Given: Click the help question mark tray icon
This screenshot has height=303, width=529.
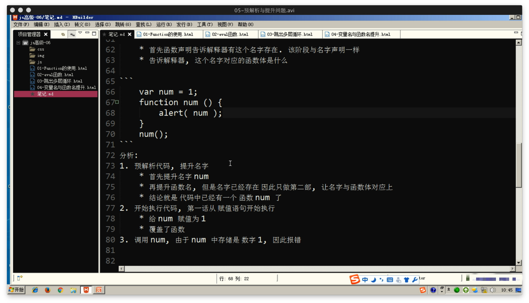Looking at the screenshot, I should point(433,290).
